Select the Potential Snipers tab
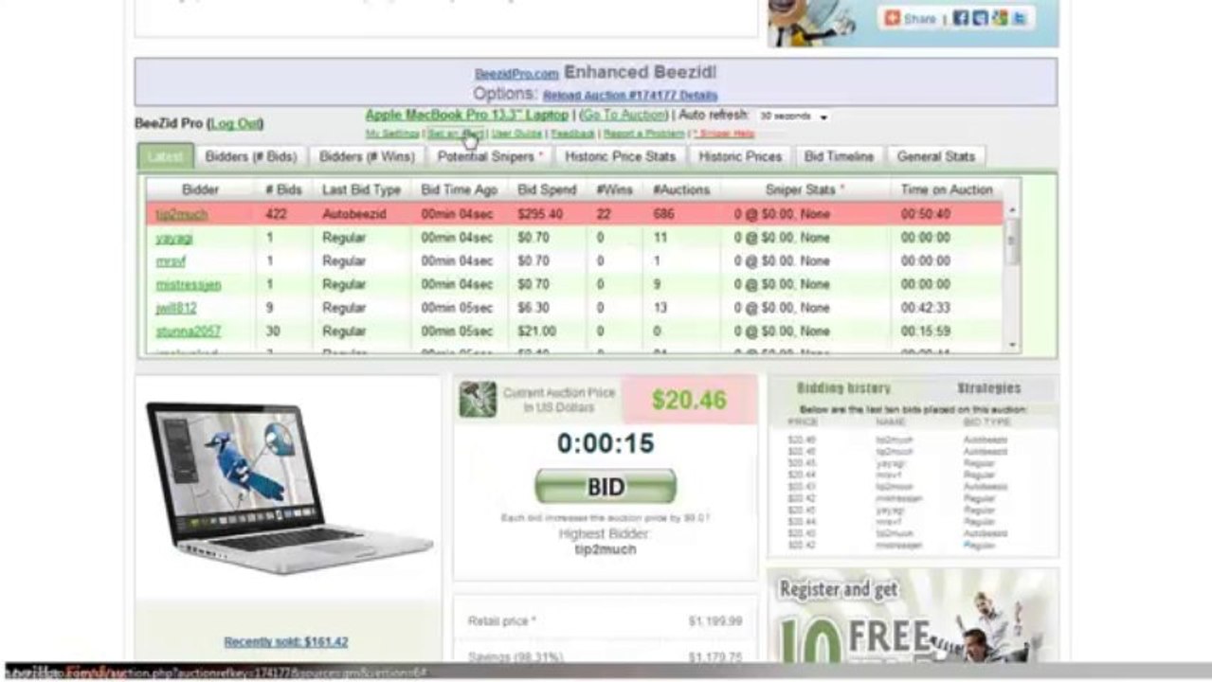 [490, 156]
